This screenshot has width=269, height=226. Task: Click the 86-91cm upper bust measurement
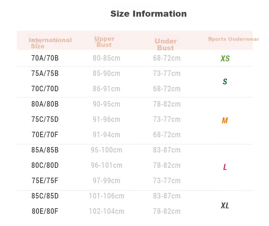point(107,89)
